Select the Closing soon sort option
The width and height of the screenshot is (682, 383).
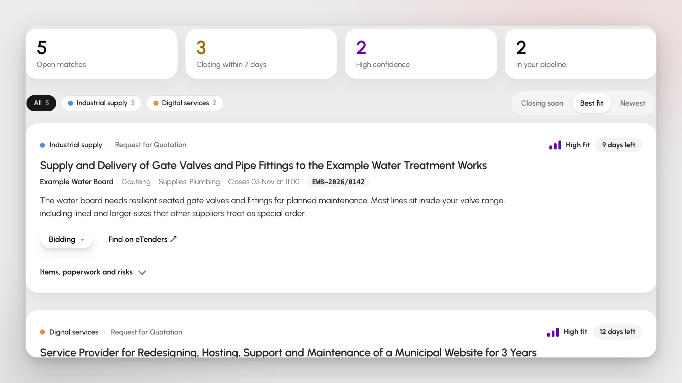(x=542, y=103)
